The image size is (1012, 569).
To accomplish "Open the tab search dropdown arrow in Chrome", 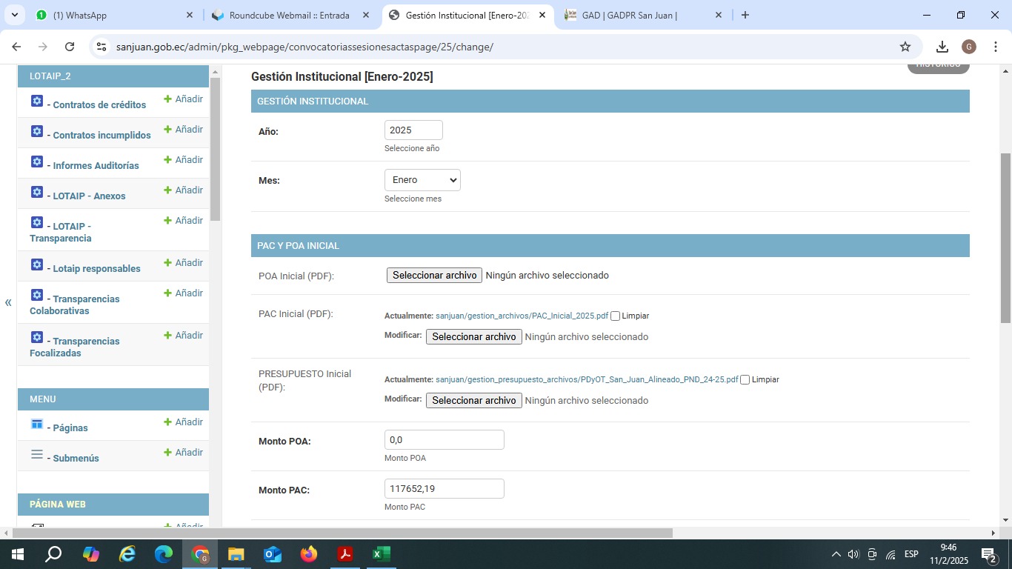I will click(x=14, y=15).
